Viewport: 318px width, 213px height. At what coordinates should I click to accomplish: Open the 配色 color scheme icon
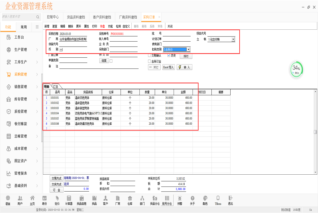coord(205,200)
